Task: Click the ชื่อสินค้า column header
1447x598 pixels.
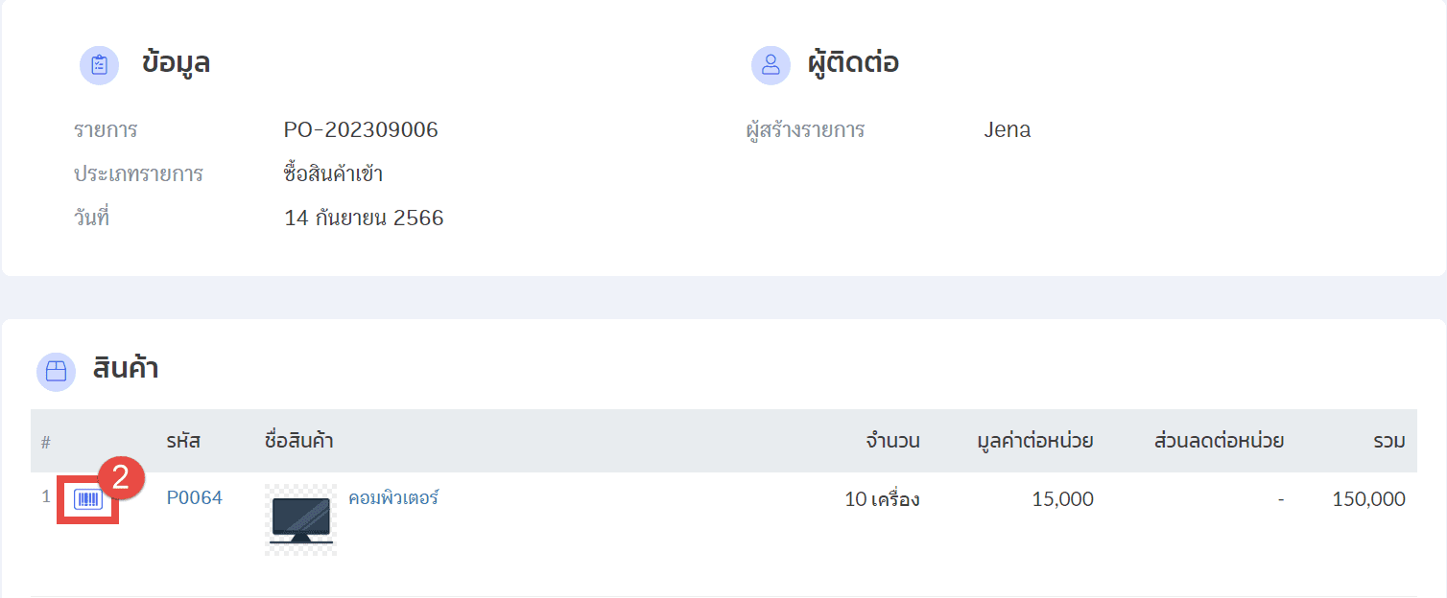Action: [x=298, y=442]
